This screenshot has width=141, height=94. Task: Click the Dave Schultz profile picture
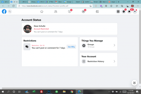pyautogui.click(x=28, y=29)
